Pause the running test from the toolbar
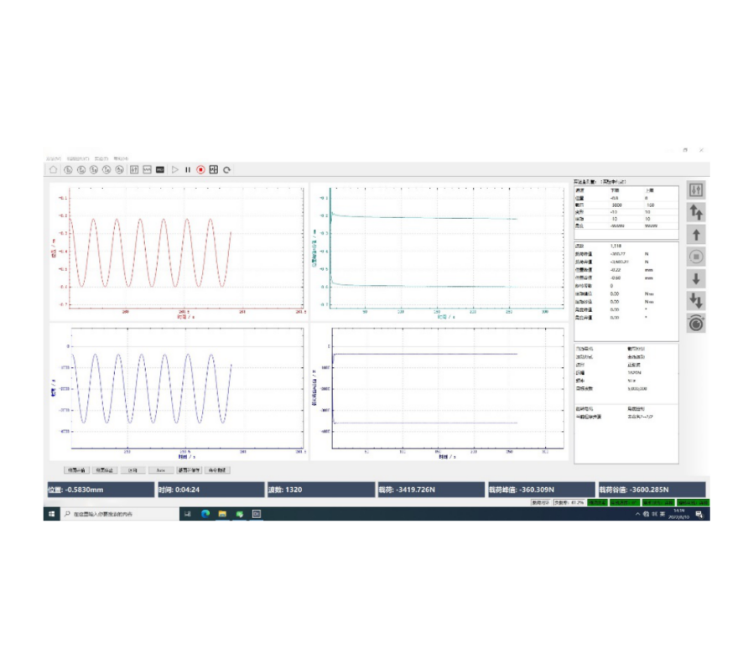The width and height of the screenshot is (743, 669). pyautogui.click(x=188, y=169)
